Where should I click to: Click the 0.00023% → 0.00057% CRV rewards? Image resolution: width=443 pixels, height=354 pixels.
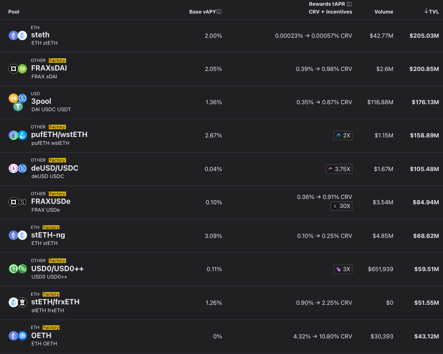314,36
